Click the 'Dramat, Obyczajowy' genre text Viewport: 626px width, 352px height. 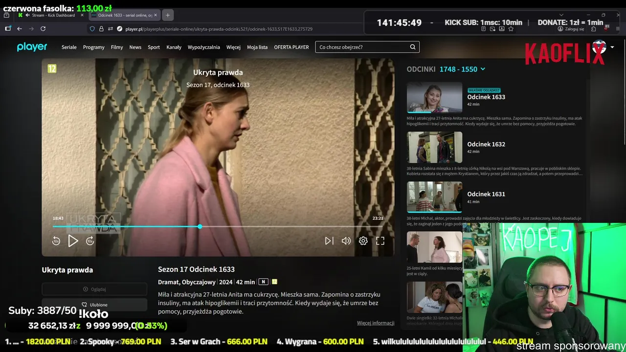(187, 282)
